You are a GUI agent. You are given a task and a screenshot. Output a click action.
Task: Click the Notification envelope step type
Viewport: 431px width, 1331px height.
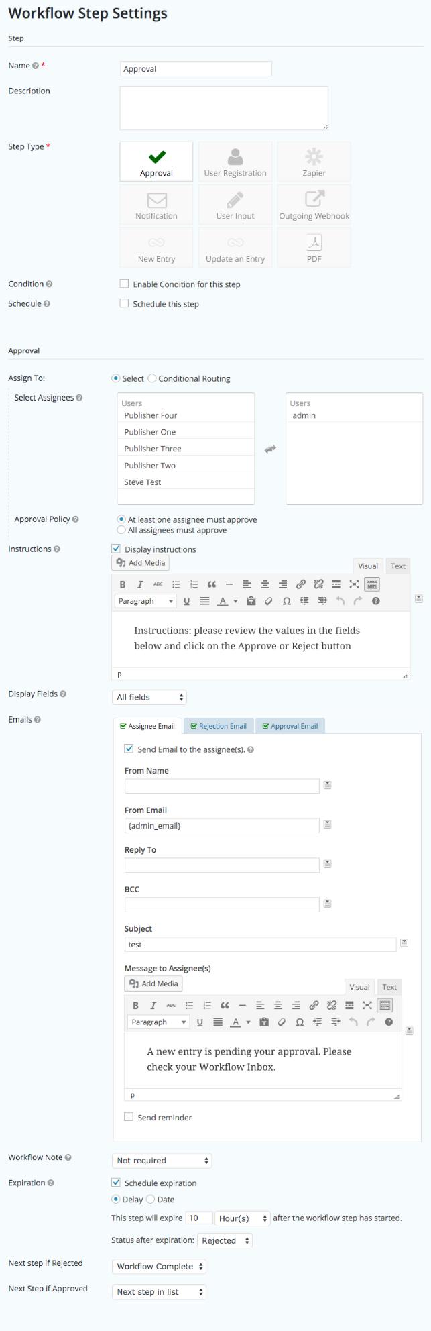click(x=156, y=205)
